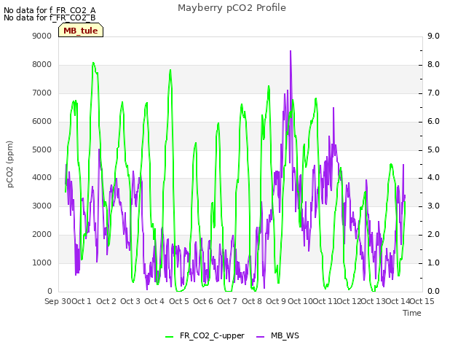Click the MB_tule label box
The image size is (466, 350).
[x=81, y=31]
